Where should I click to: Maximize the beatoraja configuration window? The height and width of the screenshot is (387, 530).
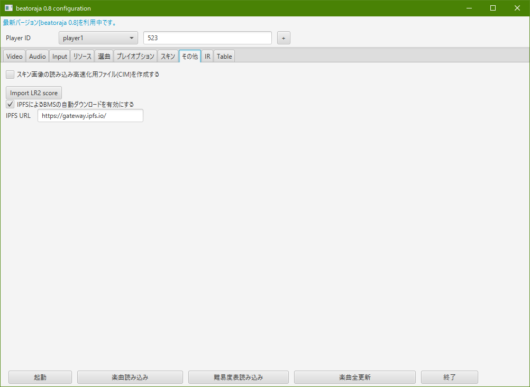(x=493, y=8)
